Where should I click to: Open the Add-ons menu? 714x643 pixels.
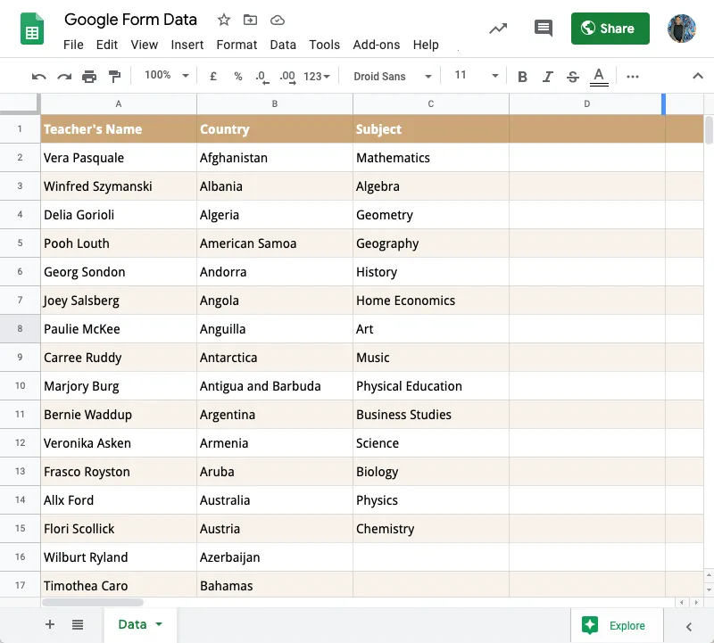tap(375, 45)
